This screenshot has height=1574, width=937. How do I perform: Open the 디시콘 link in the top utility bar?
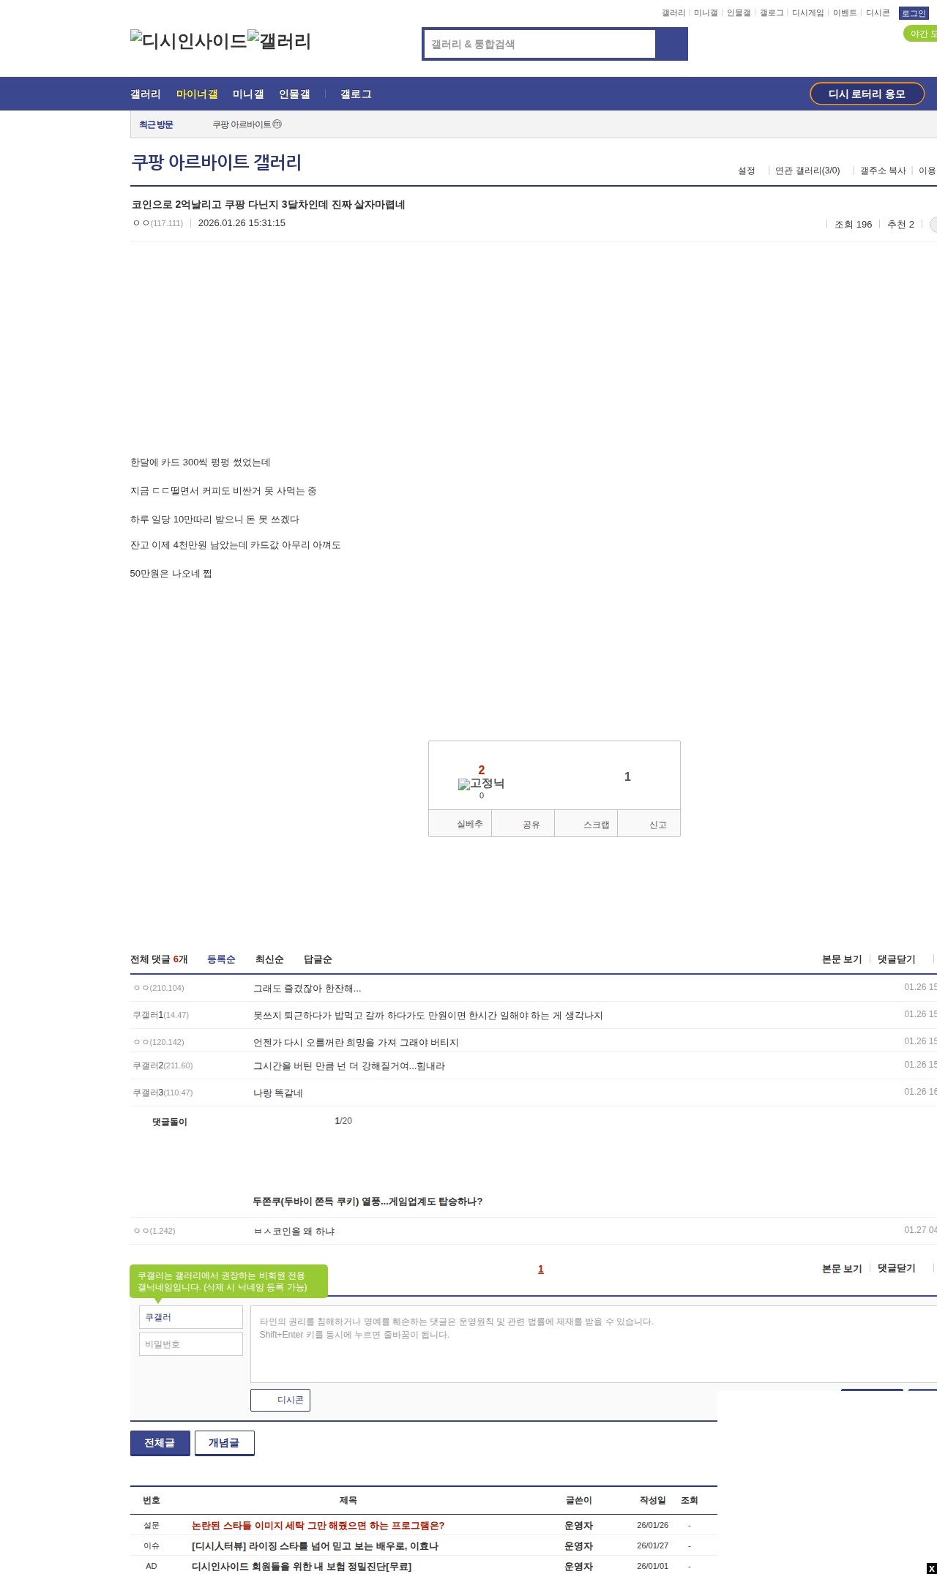point(878,13)
